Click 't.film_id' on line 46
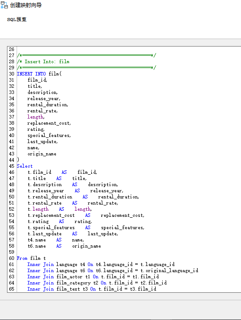The image size is (241, 320). (39, 172)
